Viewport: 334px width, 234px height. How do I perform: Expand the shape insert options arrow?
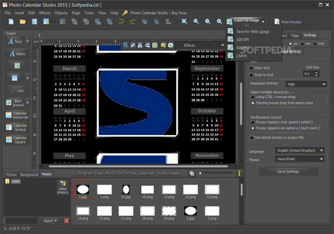pyautogui.click(x=28, y=78)
